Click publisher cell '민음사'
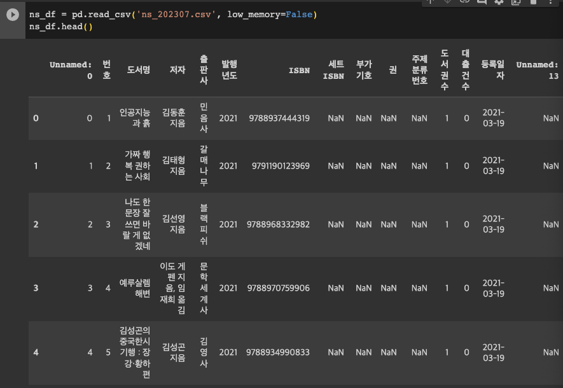This screenshot has height=388, width=563. [204, 118]
